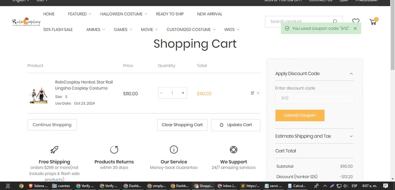Click the Cancel Coupon button

pyautogui.click(x=300, y=115)
